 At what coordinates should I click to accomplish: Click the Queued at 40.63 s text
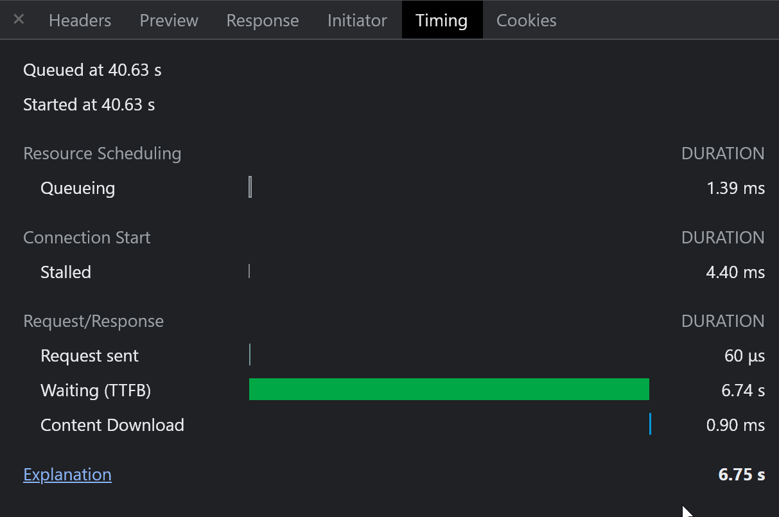click(x=92, y=70)
